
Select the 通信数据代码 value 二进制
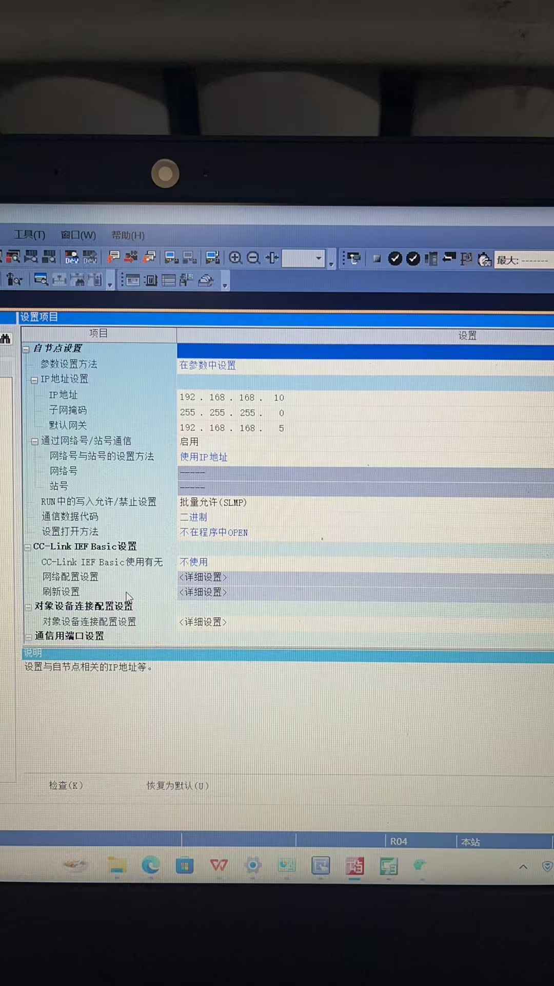click(x=193, y=517)
